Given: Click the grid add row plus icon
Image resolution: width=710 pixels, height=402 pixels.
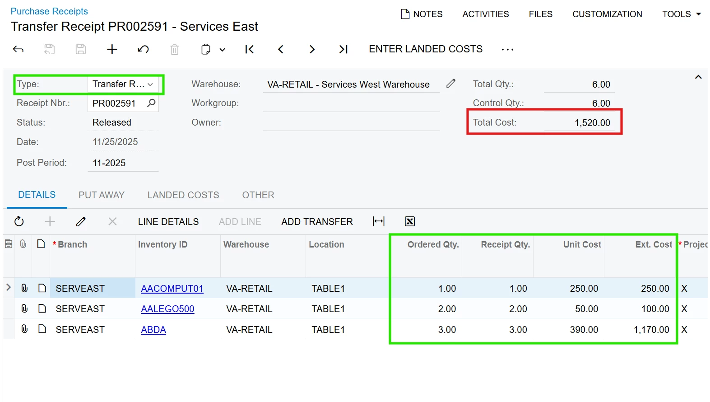Looking at the screenshot, I should pyautogui.click(x=50, y=221).
